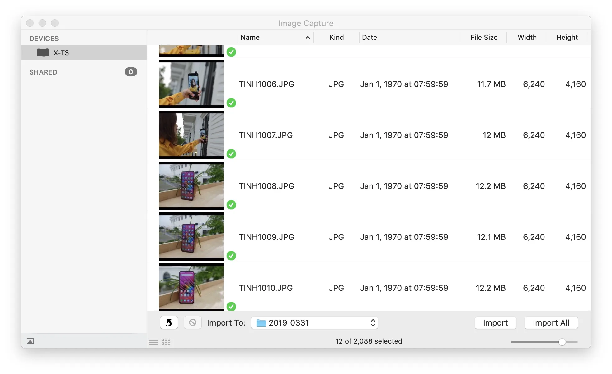Screen dimensions: 612x374
Task: Click the SHARED section header
Action: tap(43, 72)
